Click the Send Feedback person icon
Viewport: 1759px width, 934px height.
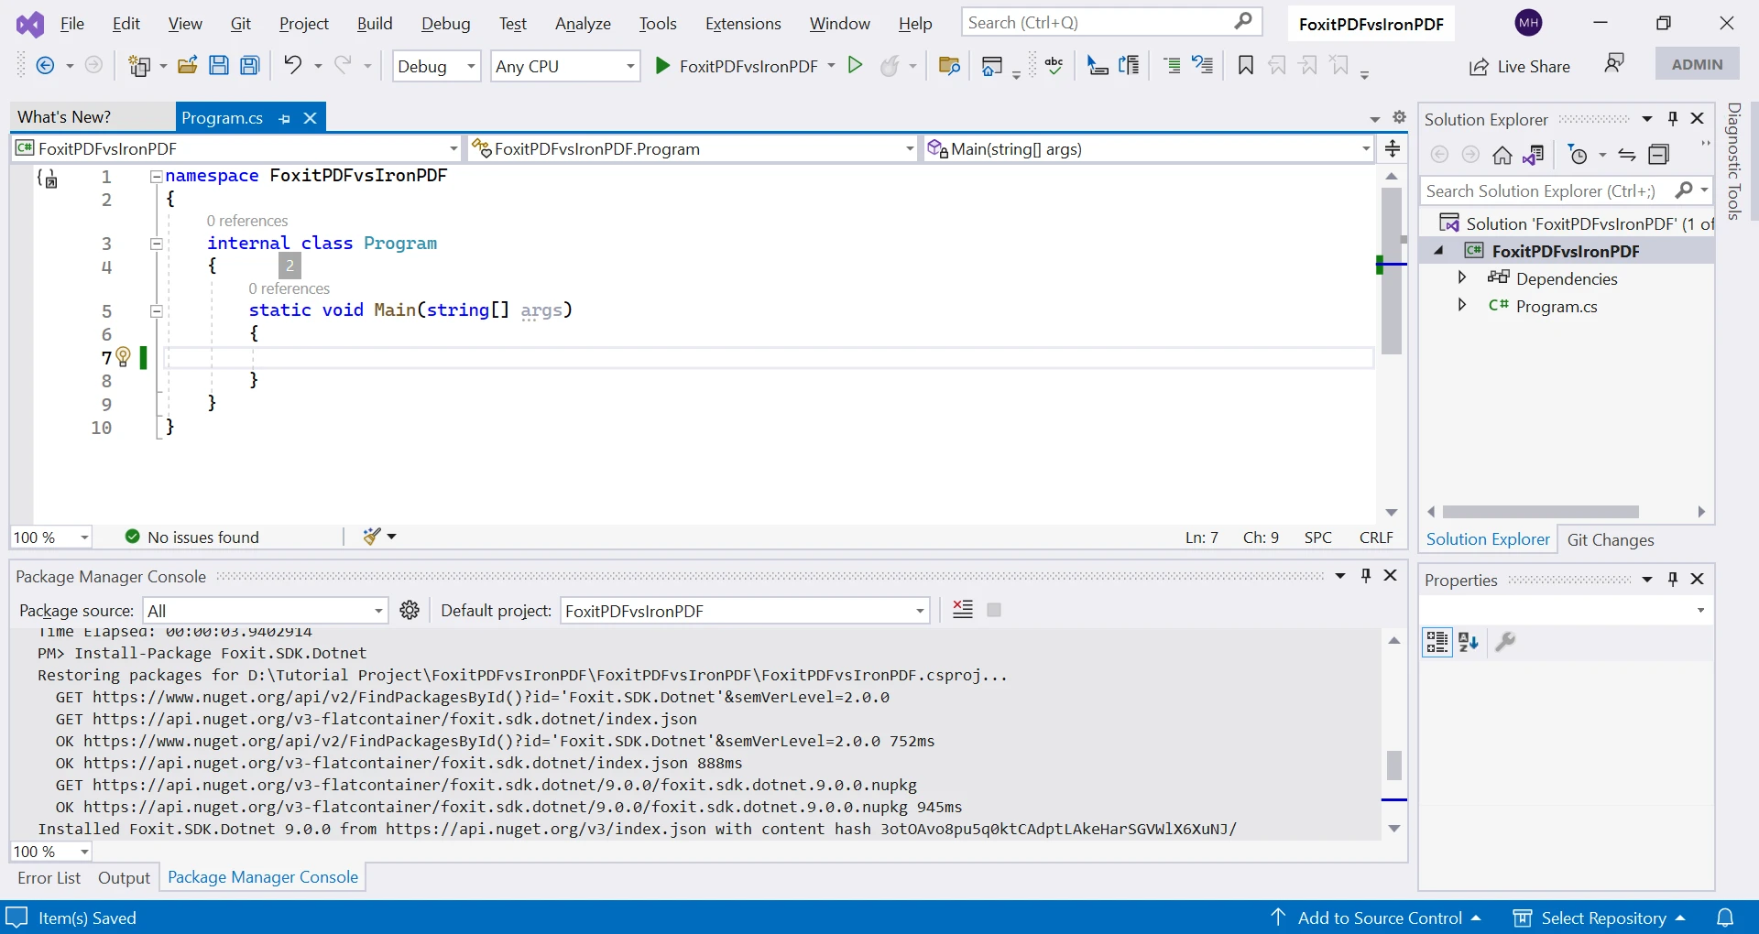coord(1614,63)
